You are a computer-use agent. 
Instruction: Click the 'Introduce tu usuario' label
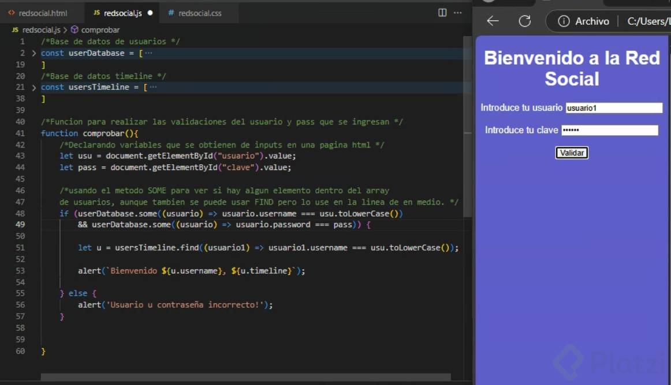click(521, 108)
